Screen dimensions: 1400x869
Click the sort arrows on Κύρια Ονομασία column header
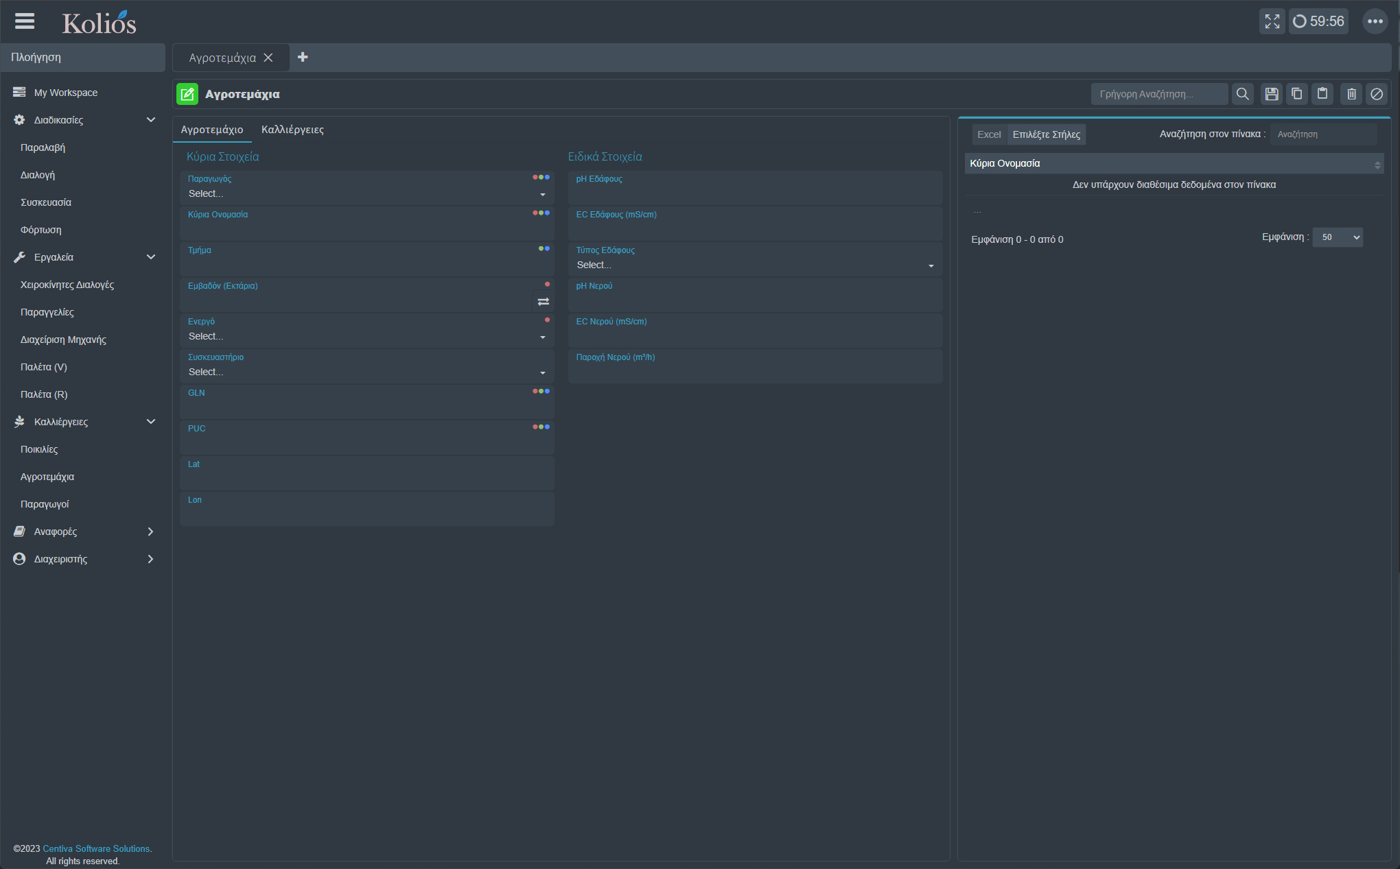point(1377,165)
